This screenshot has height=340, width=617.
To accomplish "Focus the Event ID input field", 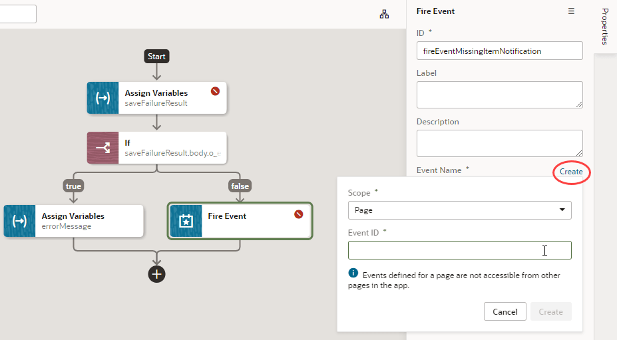I will (x=460, y=250).
